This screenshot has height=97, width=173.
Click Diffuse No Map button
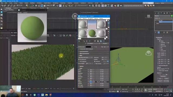pyautogui.click(x=102, y=70)
